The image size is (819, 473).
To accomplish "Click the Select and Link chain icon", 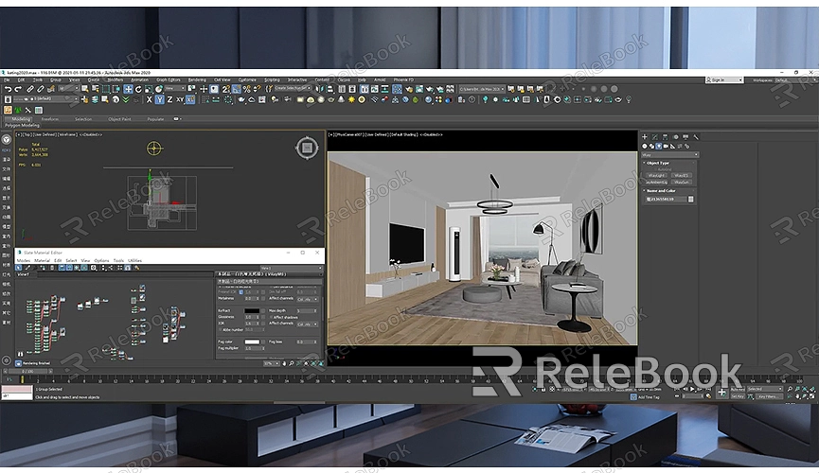I will [30, 89].
